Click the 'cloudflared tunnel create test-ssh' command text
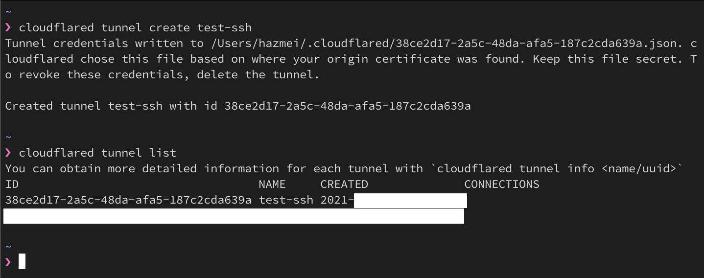 [135, 27]
